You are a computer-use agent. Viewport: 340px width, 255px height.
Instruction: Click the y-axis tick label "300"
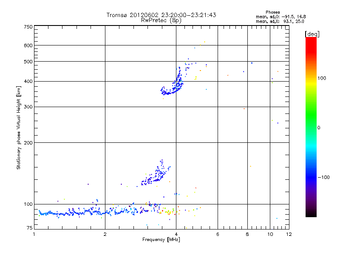(x=28, y=107)
